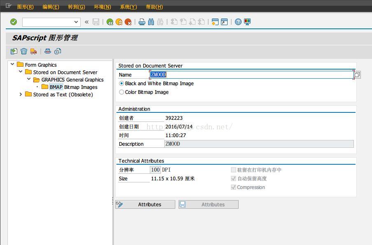Click the save Attributes button

coord(209,204)
